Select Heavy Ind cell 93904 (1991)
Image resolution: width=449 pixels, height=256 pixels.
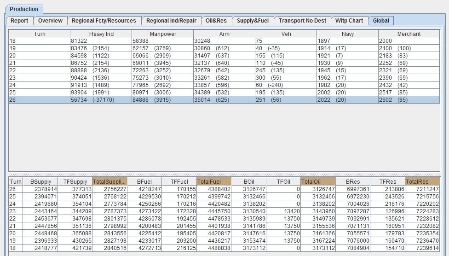[101, 92]
